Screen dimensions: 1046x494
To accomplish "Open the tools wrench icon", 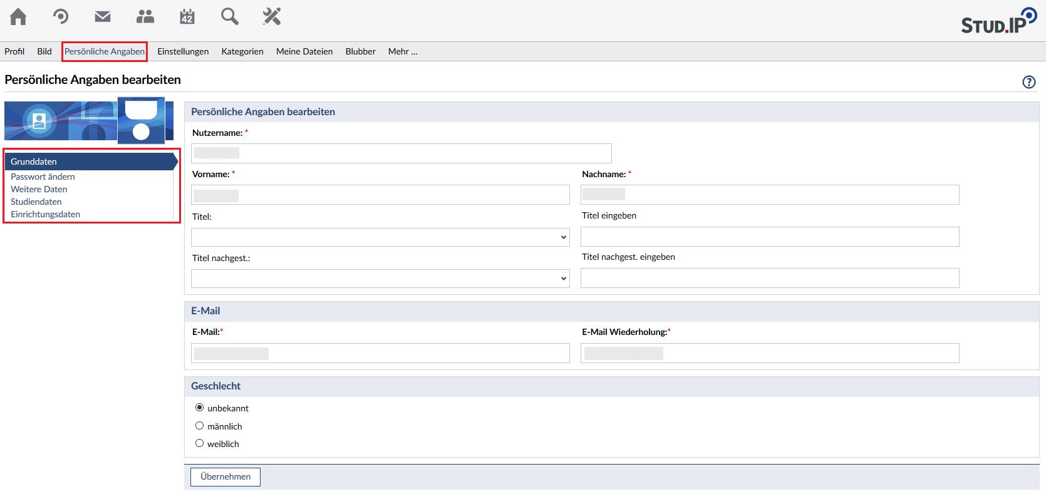I will coord(272,16).
